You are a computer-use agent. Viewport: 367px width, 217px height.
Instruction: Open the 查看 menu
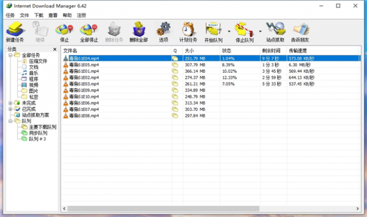coord(53,16)
